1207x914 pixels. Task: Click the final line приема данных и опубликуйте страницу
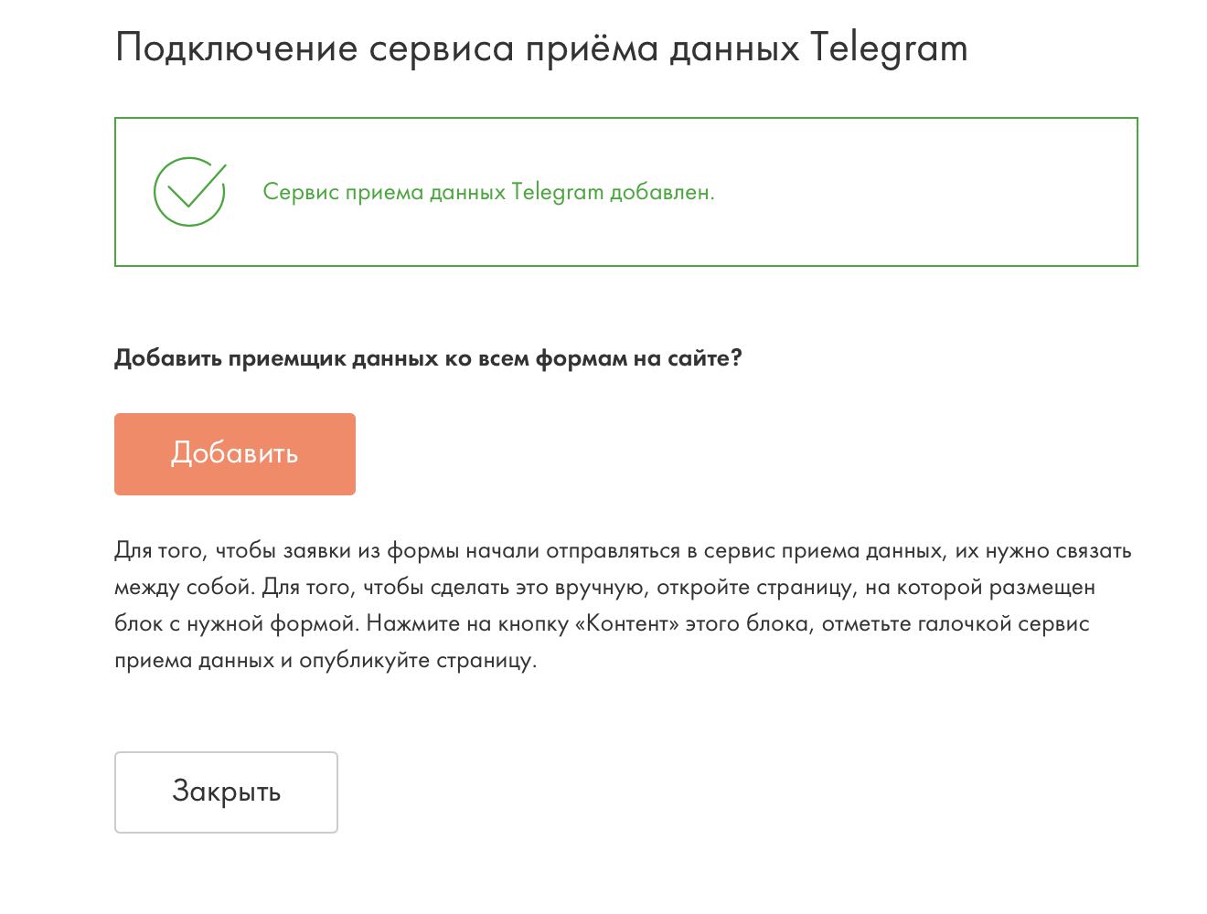325,660
